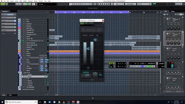Image resolution: width=185 pixels, height=104 pixels.
Task: Select the Object Selection arrow tool
Action: point(70,4)
